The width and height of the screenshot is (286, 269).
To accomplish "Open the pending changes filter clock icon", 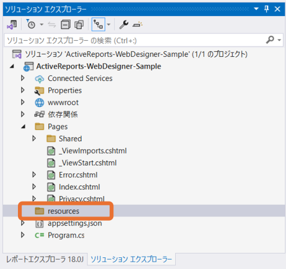I will coord(30,24).
